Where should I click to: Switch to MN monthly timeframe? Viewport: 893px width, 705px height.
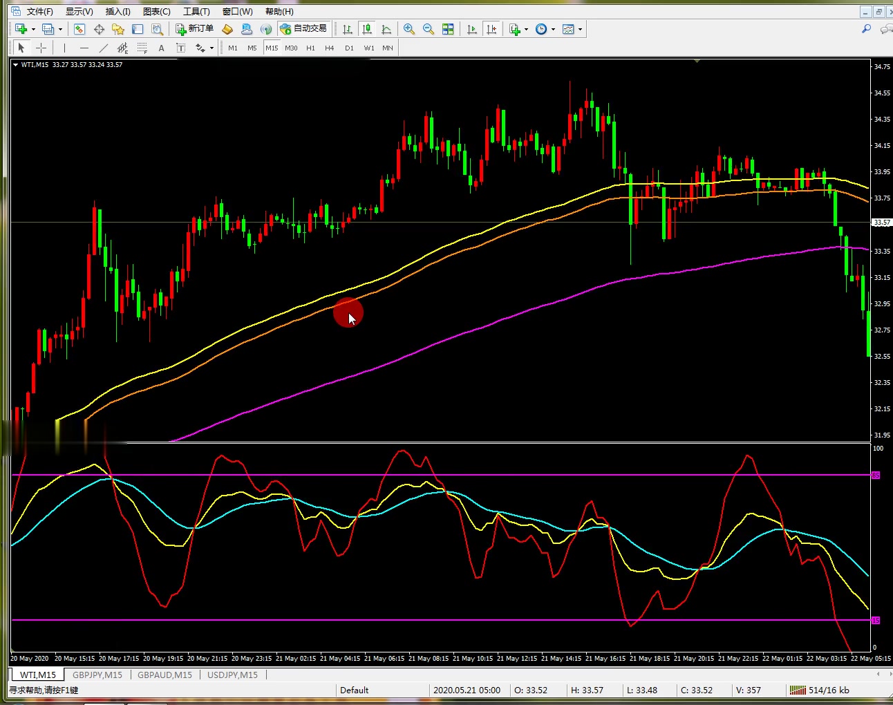point(388,48)
